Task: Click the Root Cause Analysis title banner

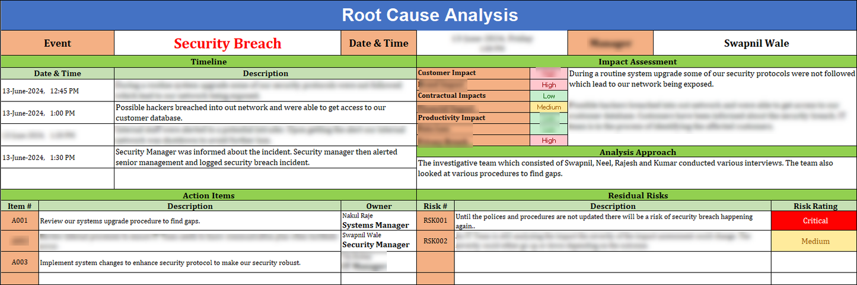Action: click(429, 15)
